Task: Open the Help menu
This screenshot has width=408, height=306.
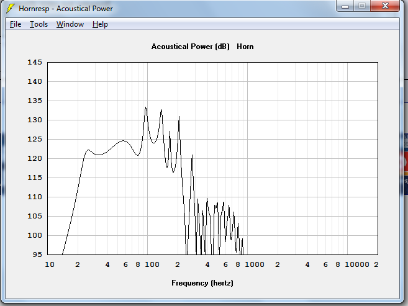Action: 100,24
